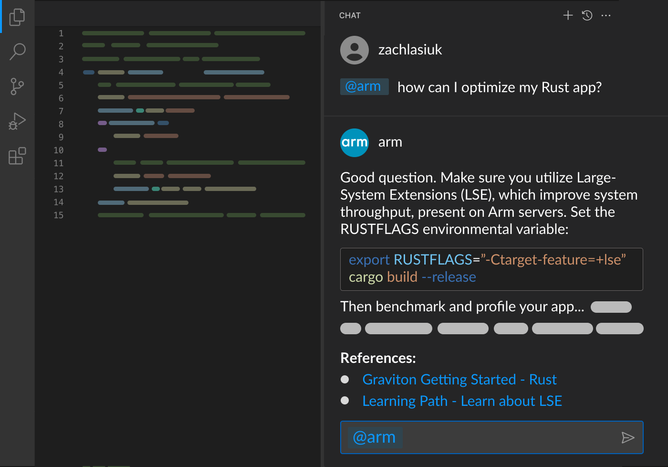Viewport: 668px width, 467px height.
Task: Click line number 10 in editor gutter
Action: (59, 150)
